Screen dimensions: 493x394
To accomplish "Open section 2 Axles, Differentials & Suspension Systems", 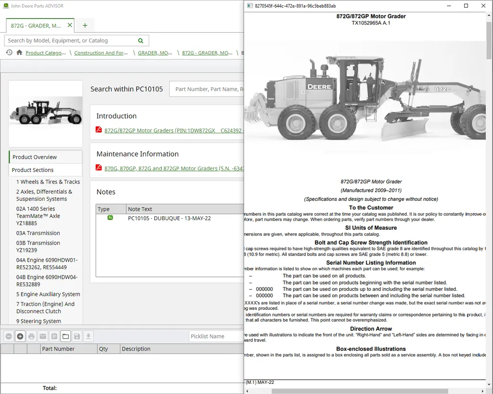I will tap(44, 195).
